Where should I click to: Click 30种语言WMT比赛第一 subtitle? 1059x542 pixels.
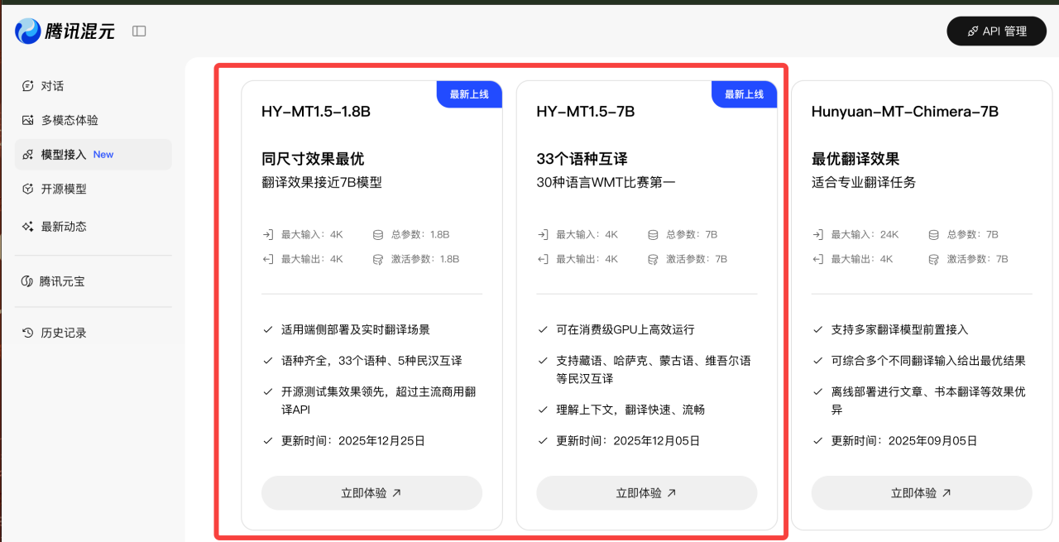[x=606, y=183]
